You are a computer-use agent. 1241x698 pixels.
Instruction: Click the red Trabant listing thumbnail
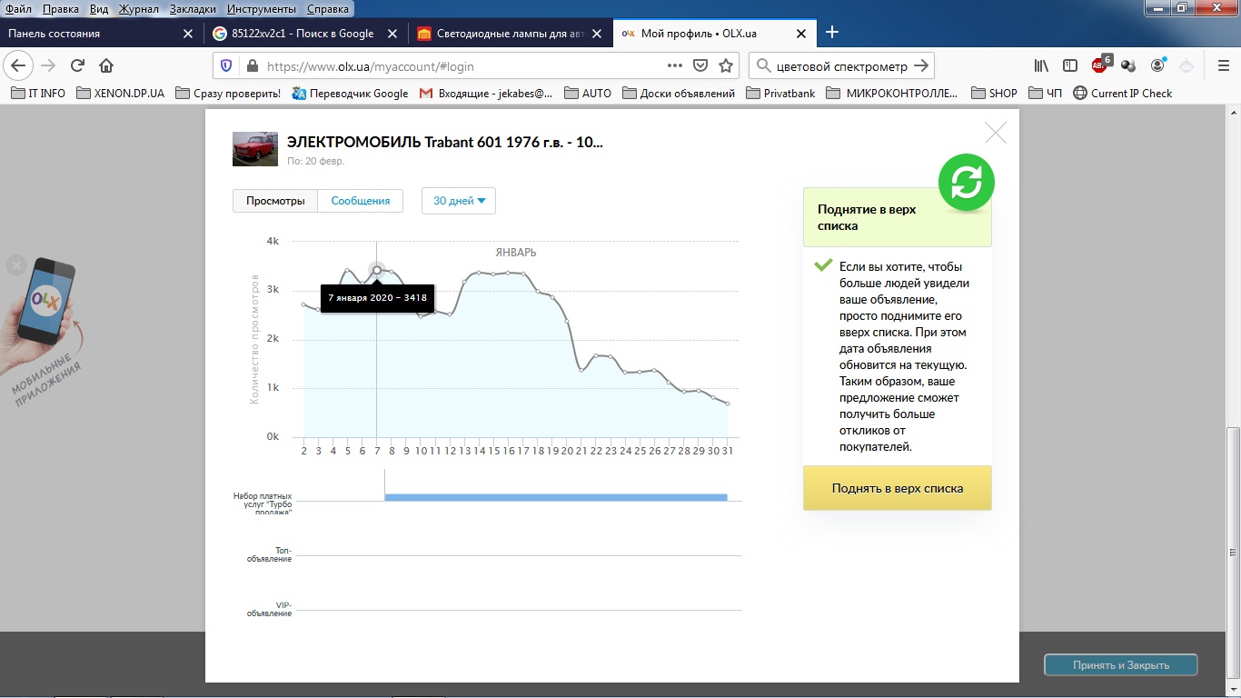[255, 149]
